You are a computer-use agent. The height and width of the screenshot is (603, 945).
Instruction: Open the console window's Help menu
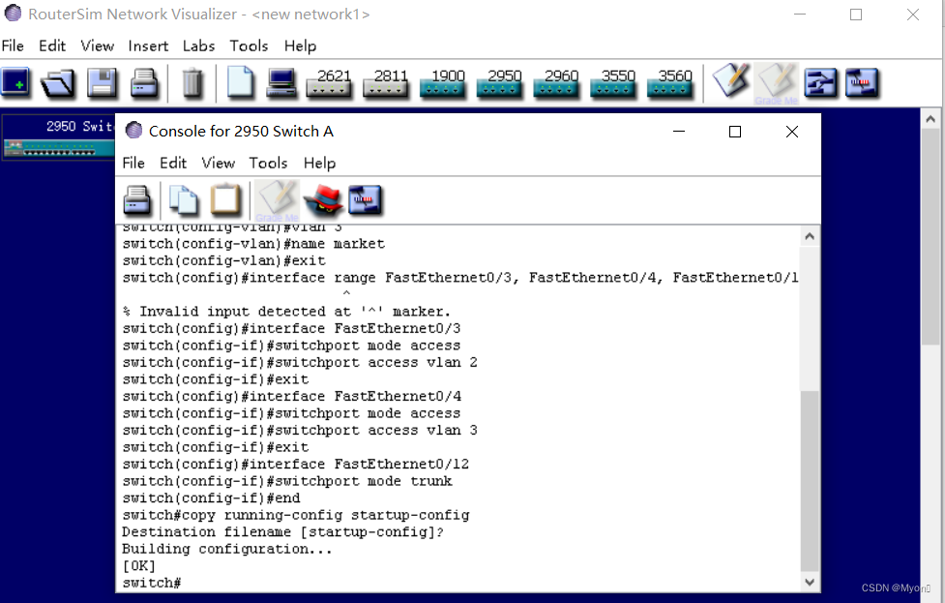(x=319, y=163)
